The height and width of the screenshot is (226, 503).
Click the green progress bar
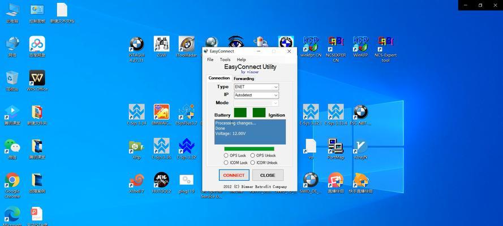(250, 149)
